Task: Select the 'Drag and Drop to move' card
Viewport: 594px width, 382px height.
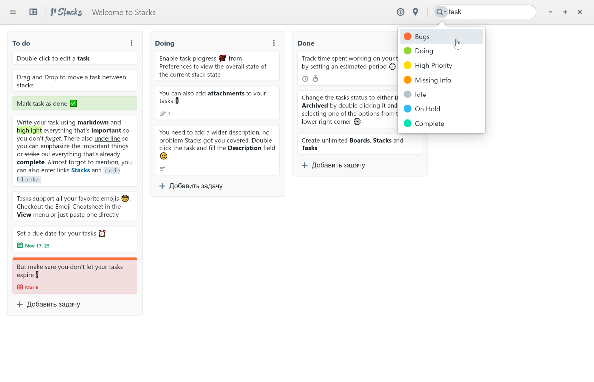Action: 75,81
